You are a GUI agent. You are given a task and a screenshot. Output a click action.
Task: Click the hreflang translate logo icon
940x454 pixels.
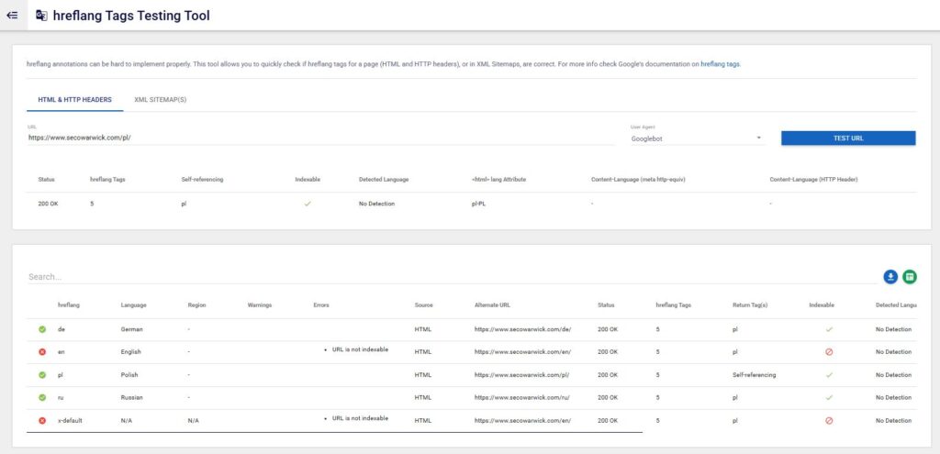click(x=41, y=16)
